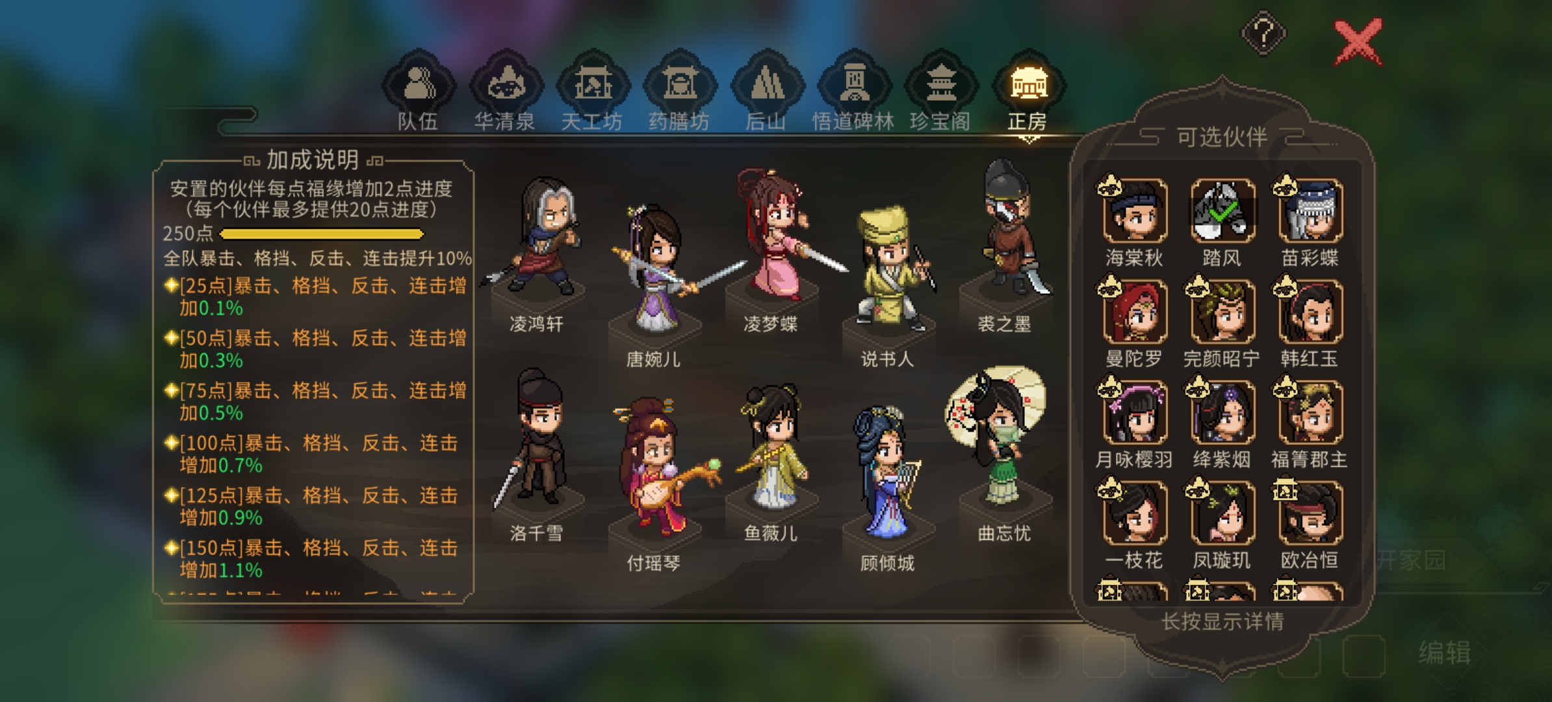Choose the 曼陀罗 companion portrait
The image size is (1552, 702).
click(x=1134, y=311)
